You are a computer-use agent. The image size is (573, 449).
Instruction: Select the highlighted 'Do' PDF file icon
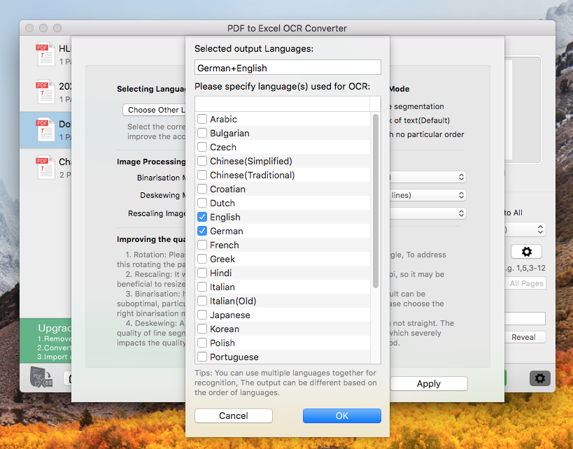tap(45, 129)
